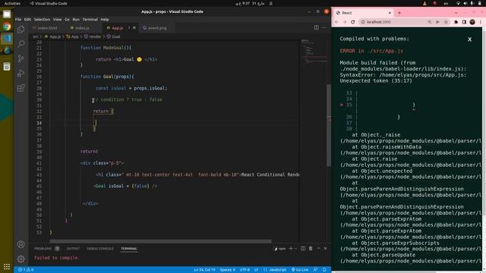Viewport: 486px width, 273px height.
Task: Open the Extensions view
Action: coord(21,88)
